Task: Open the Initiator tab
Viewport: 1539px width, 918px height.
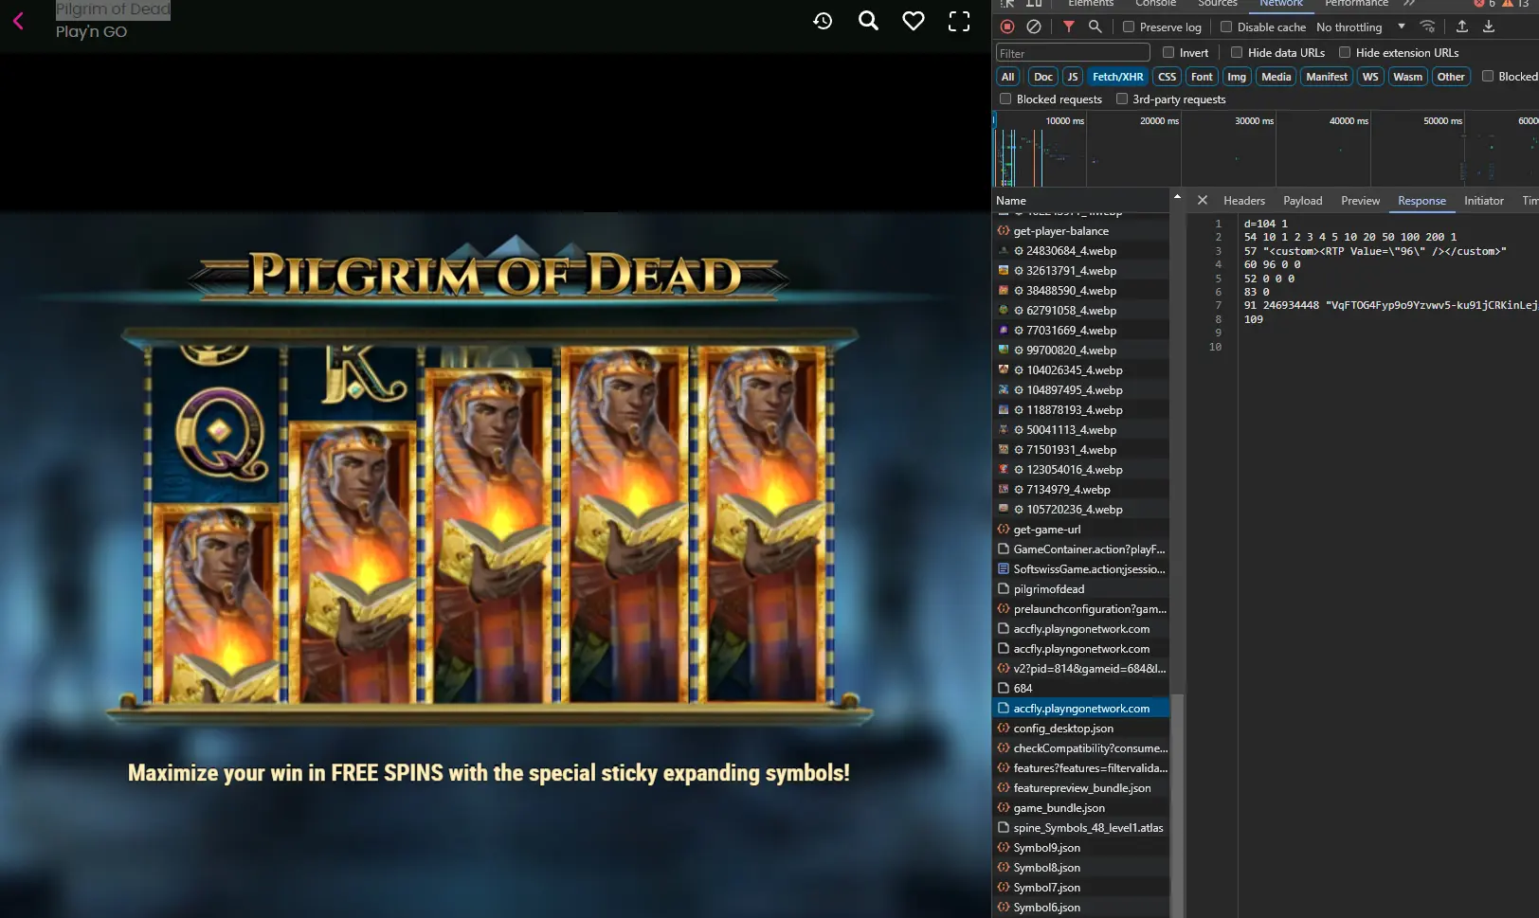Action: [x=1484, y=201]
